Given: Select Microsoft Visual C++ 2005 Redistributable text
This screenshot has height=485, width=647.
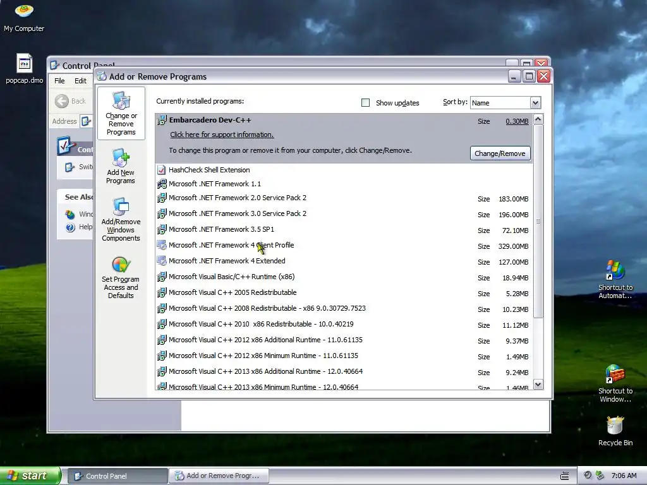Looking at the screenshot, I should pyautogui.click(x=233, y=292).
